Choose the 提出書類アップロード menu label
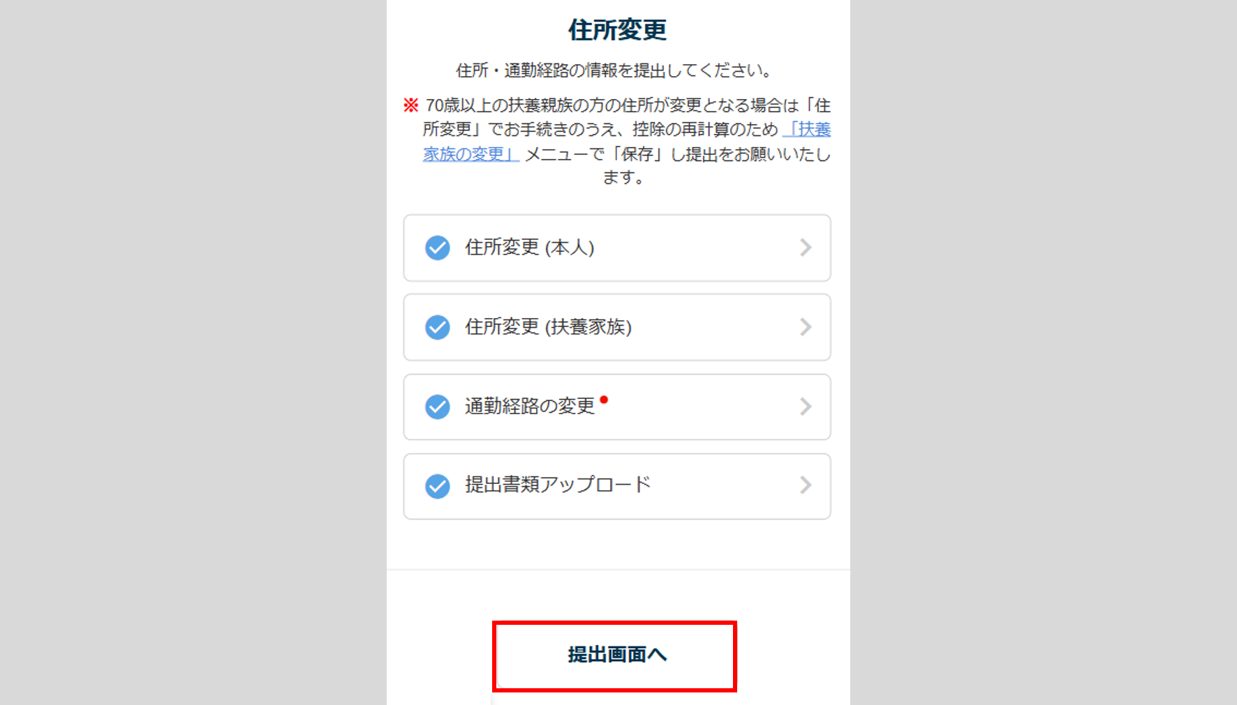Screen dimensions: 1237x705 [557, 485]
